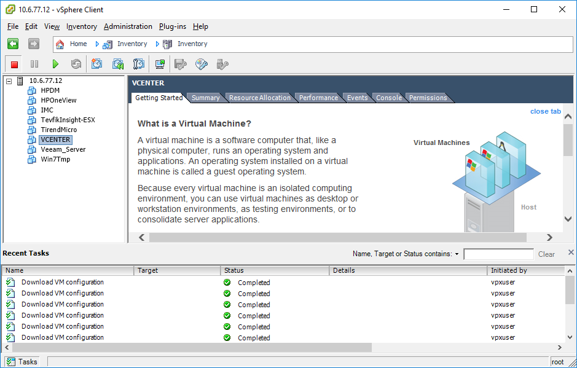This screenshot has height=368, width=577.
Task: Click the Home house icon in breadcrumb
Action: [60, 44]
